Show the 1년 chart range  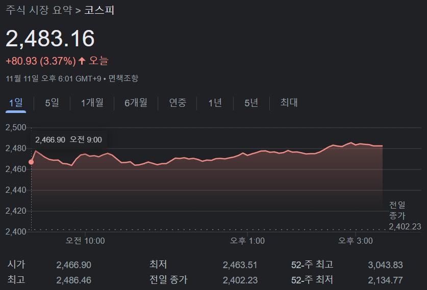pos(215,103)
